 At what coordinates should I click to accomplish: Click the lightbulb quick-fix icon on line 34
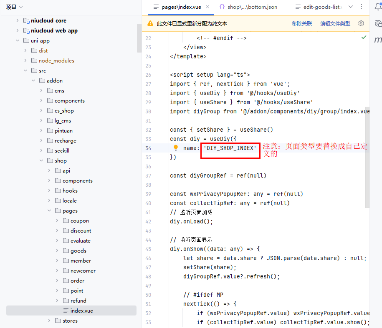click(x=176, y=148)
